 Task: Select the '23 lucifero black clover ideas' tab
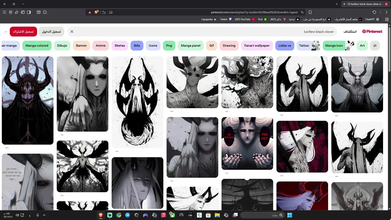tap(365, 4)
